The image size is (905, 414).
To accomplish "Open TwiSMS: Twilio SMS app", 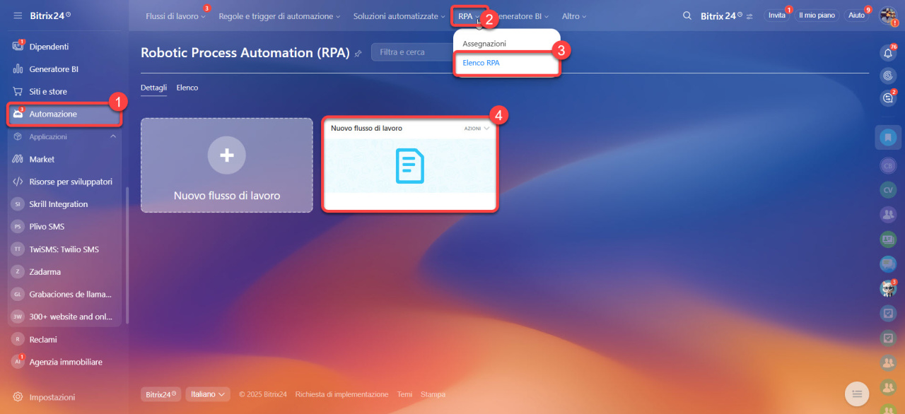I will click(64, 249).
